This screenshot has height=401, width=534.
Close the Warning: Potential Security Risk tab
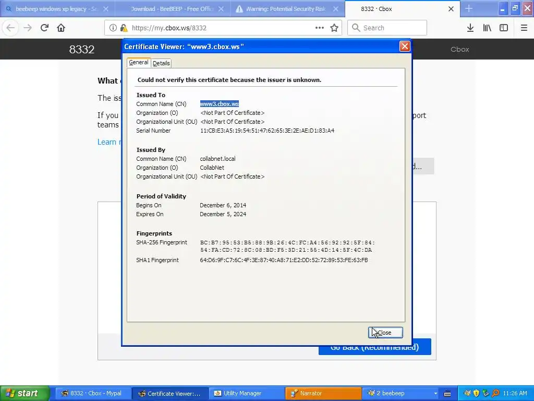(335, 9)
